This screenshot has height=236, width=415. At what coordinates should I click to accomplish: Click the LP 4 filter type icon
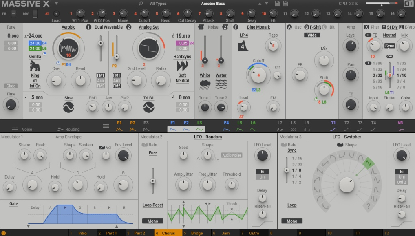[x=243, y=46]
